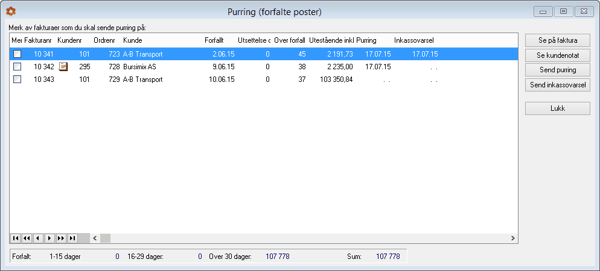Image resolution: width=600 pixels, height=271 pixels.
Task: Open the Se på faktura button
Action: click(x=558, y=40)
